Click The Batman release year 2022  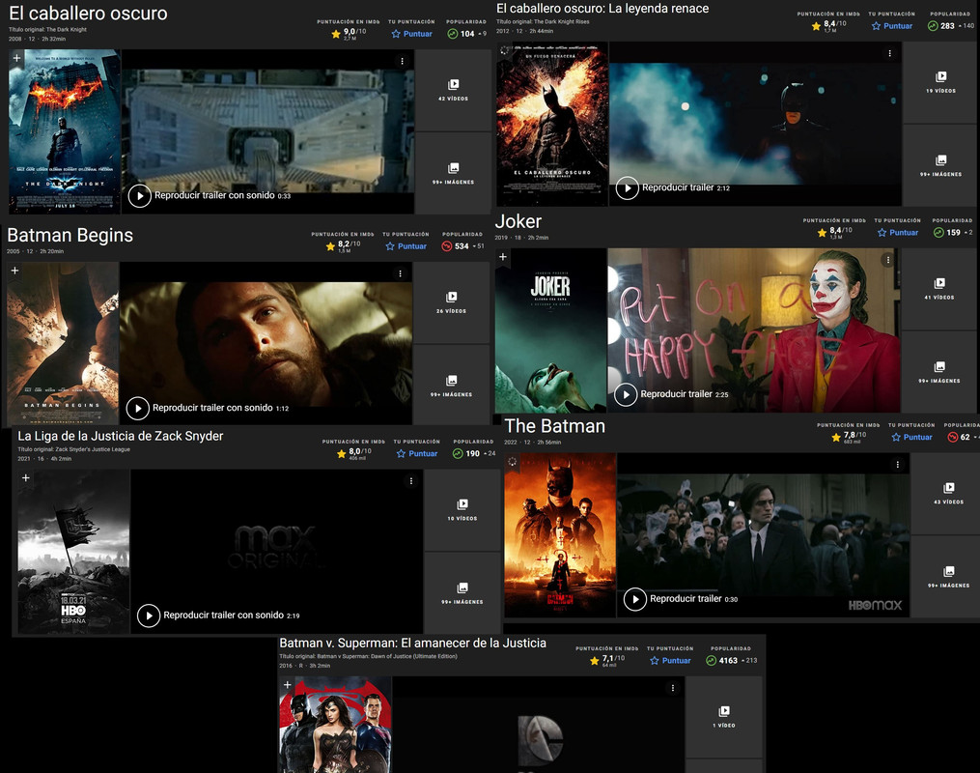tap(511, 443)
